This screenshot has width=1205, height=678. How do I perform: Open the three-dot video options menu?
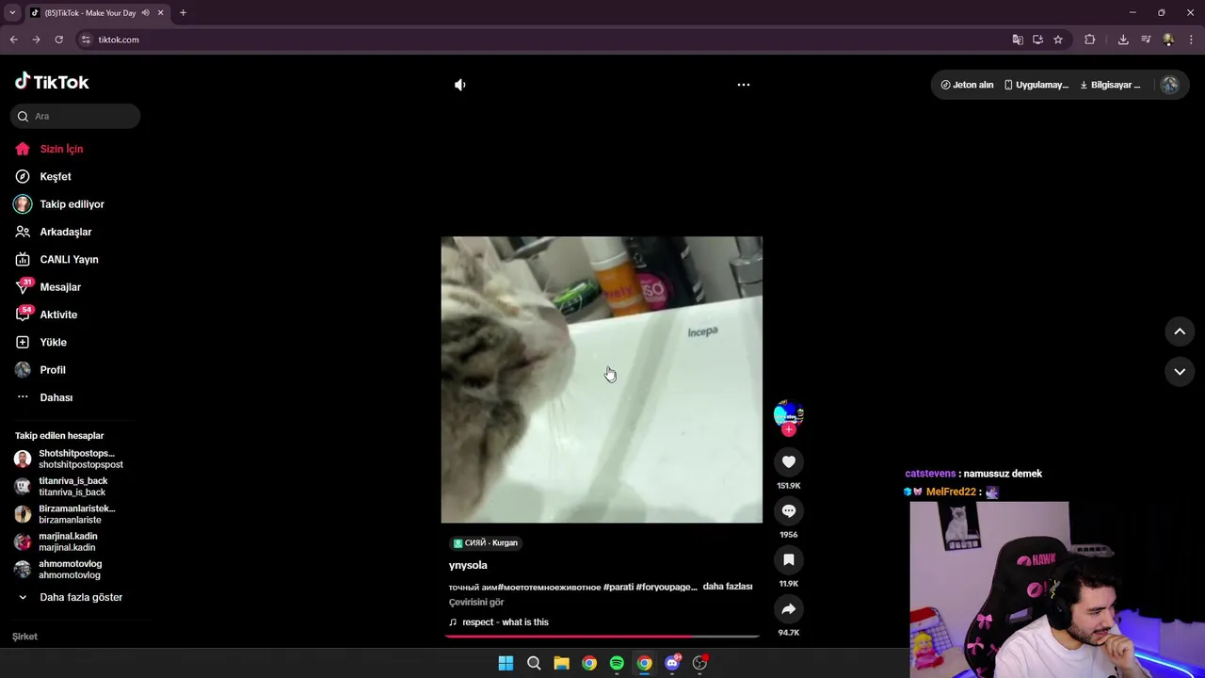(743, 85)
